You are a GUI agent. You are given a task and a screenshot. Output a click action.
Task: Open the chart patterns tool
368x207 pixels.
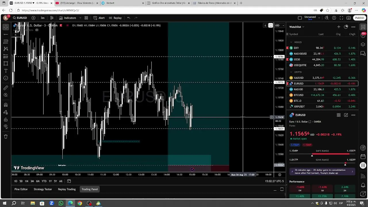[x=6, y=49]
